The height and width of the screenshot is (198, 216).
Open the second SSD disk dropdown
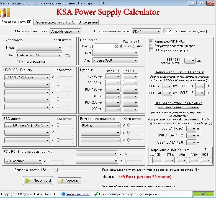pyautogui.click(x=27, y=133)
